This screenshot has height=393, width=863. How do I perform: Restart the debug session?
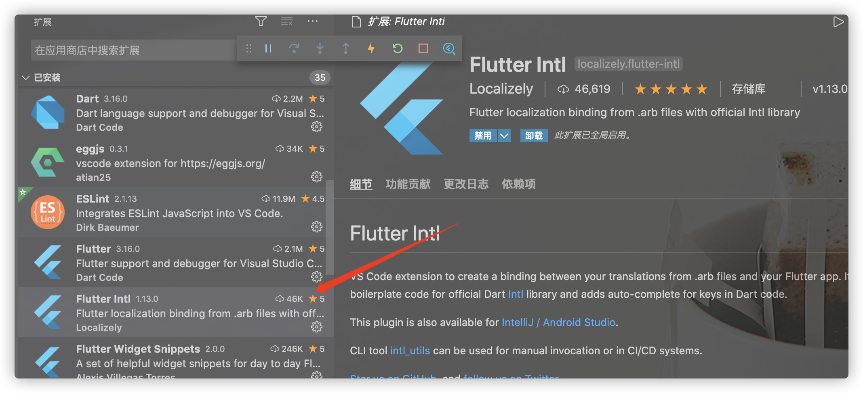tap(398, 49)
